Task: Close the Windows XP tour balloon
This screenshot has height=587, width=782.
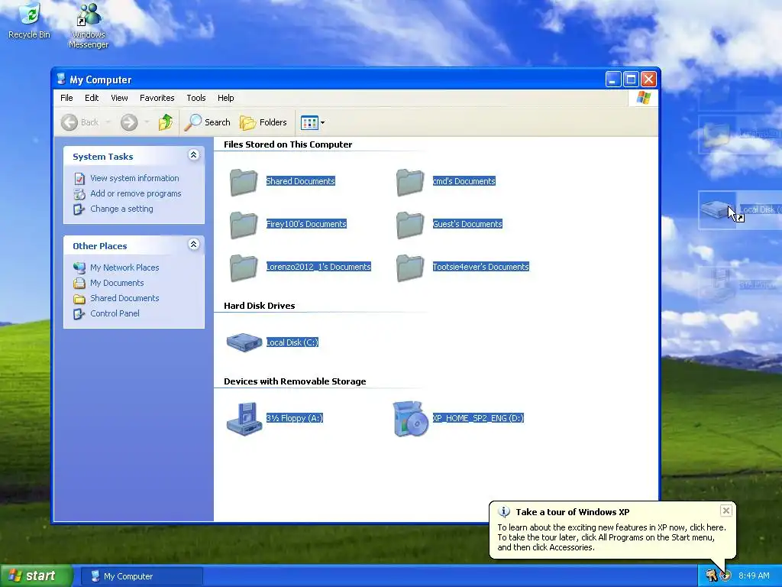Action: click(726, 511)
